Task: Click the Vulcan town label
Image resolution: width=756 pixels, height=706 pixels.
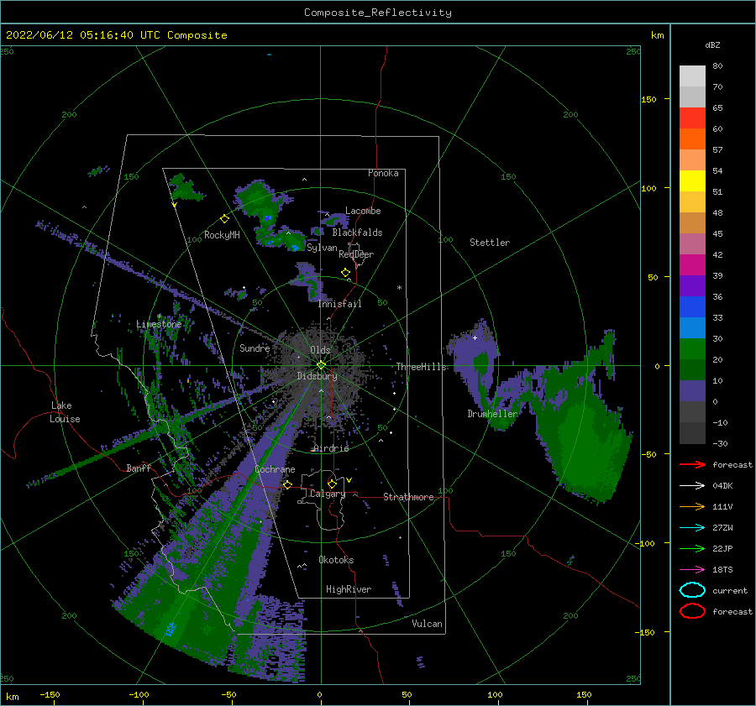Action: tap(428, 624)
